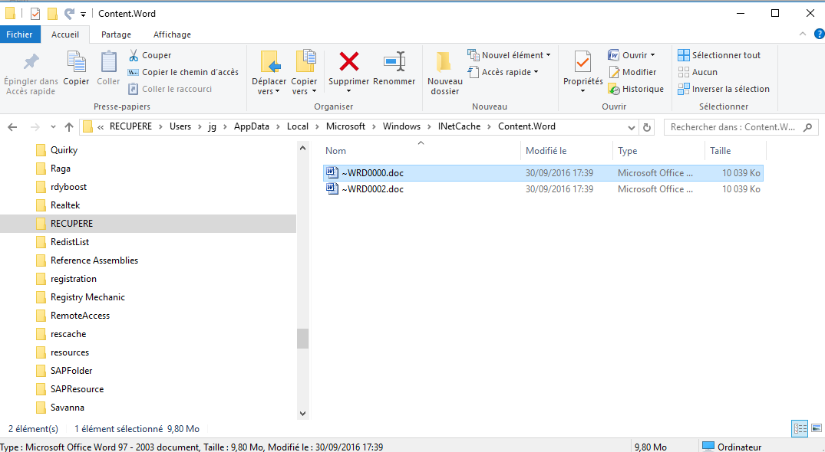Open Propriétés of the selected file

582,67
